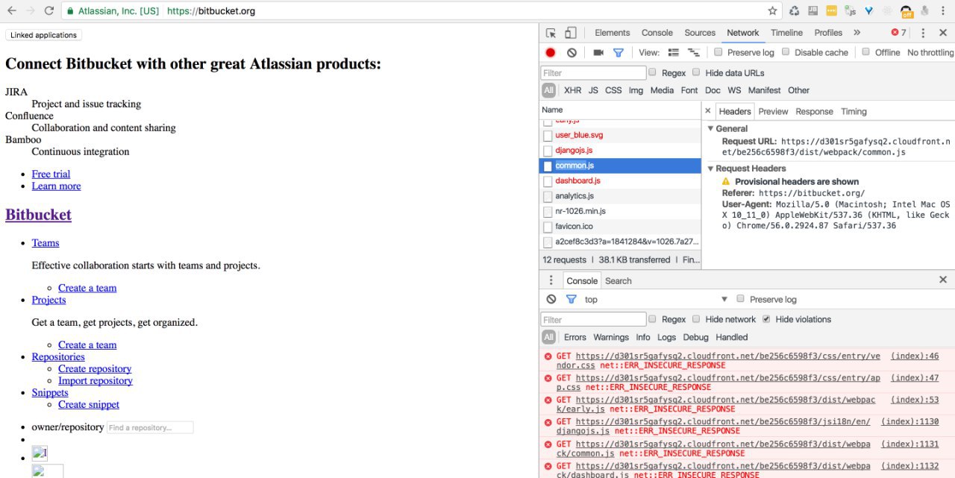The height and width of the screenshot is (478, 955).
Task: Click the JB JetBrains extension icon
Action: pyautogui.click(x=812, y=11)
